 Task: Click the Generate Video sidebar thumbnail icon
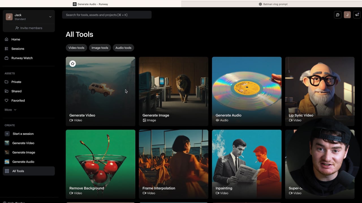pyautogui.click(x=7, y=143)
